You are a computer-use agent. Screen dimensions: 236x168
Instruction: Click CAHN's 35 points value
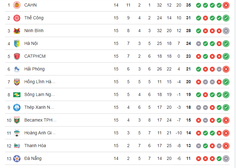click(x=188, y=5)
